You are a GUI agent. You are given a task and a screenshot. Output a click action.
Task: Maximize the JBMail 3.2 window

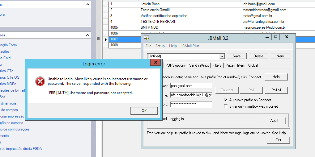tap(276, 37)
